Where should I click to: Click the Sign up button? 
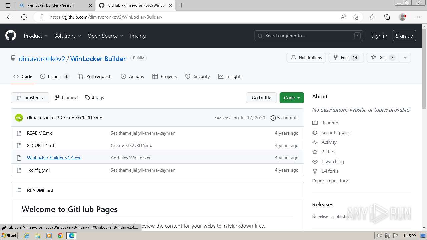[404, 36]
